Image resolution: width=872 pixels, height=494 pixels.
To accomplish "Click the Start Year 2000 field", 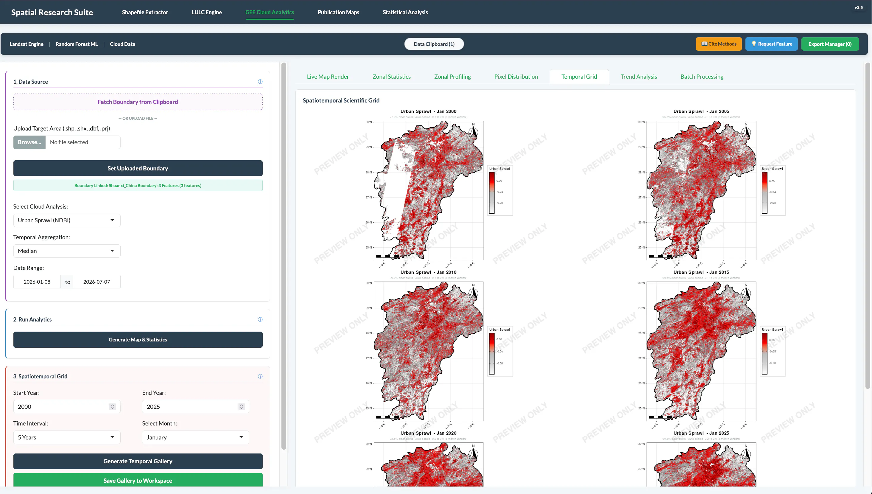I will 67,406.
